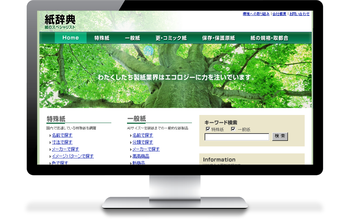The height and width of the screenshot is (224, 349).
Task: Open 分類で探す under 一般紙
Action: [143, 142]
